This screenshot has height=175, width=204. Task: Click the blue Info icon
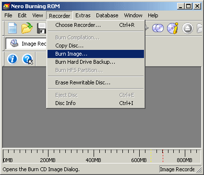point(12,59)
